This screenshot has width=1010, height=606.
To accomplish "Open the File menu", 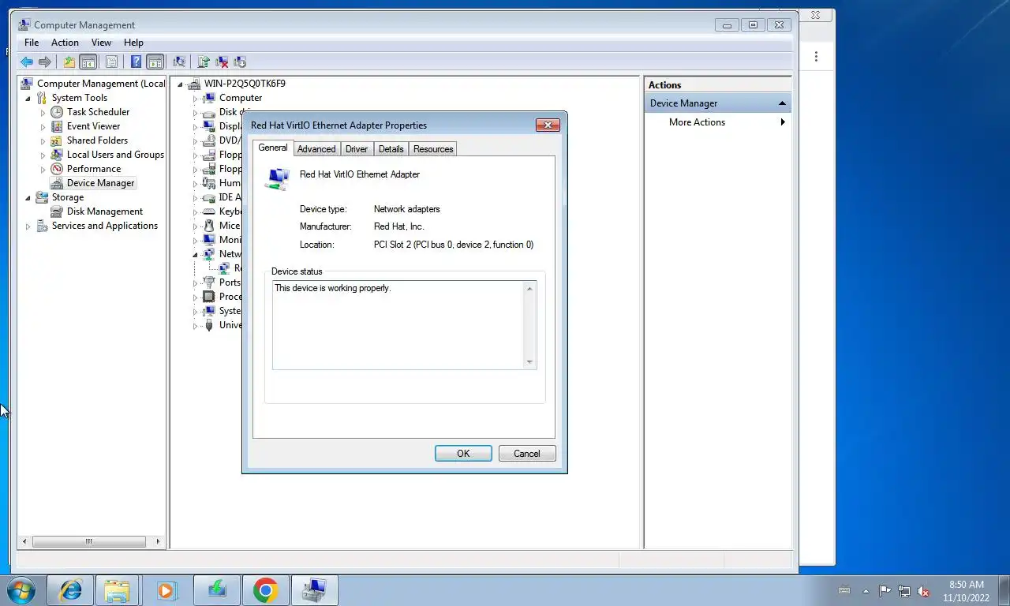I will (32, 43).
